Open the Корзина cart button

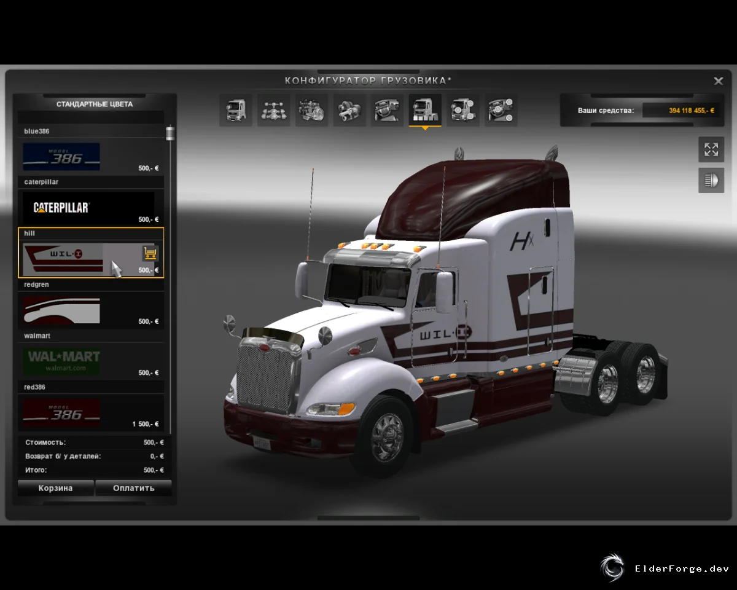point(56,488)
